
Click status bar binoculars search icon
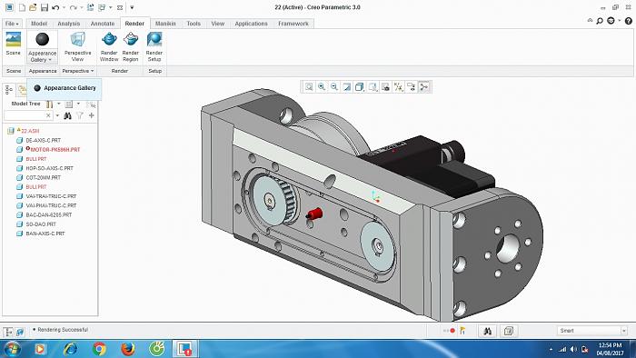(x=488, y=332)
